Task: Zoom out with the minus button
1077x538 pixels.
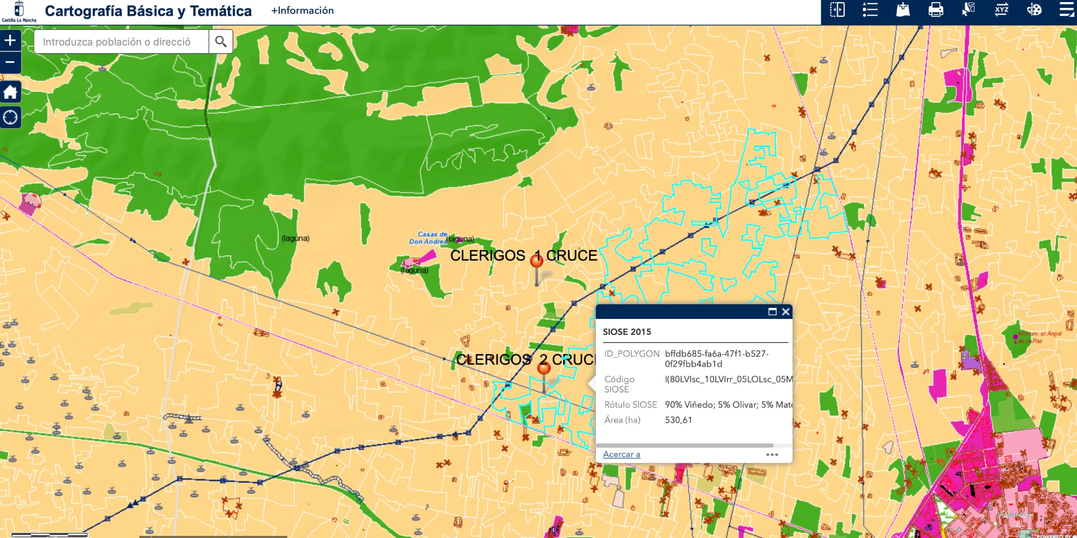Action: click(x=10, y=63)
